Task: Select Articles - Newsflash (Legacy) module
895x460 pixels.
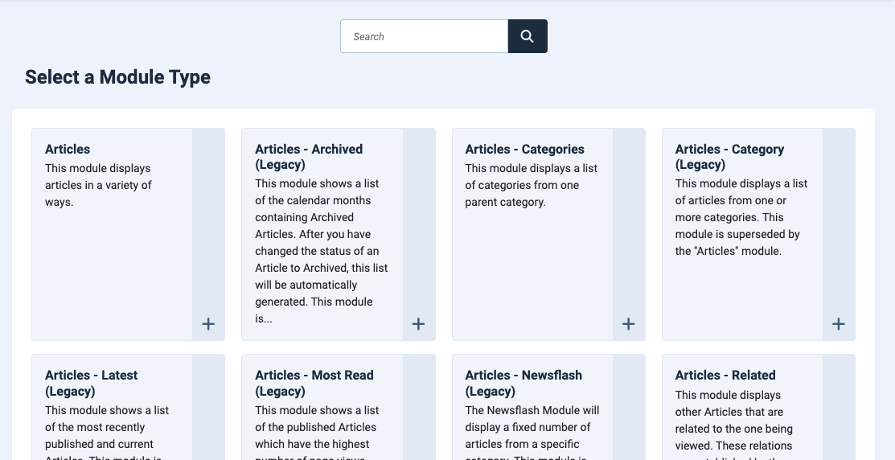Action: coord(523,383)
